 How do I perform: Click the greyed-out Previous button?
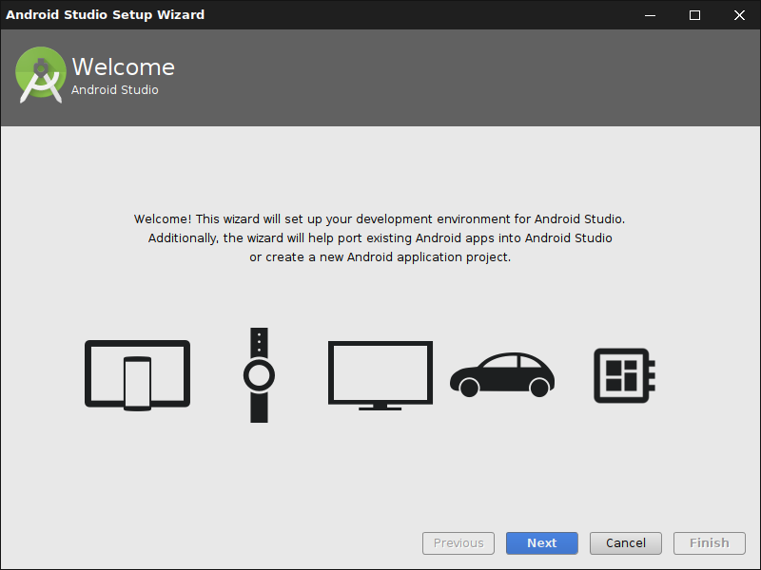(x=459, y=543)
